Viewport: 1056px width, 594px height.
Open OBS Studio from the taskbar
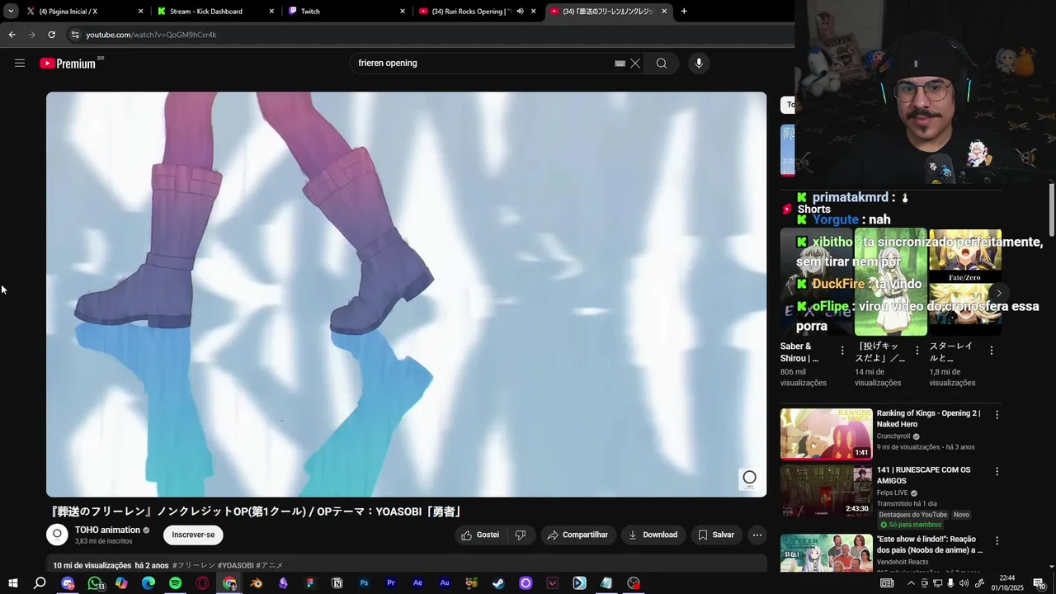(634, 583)
